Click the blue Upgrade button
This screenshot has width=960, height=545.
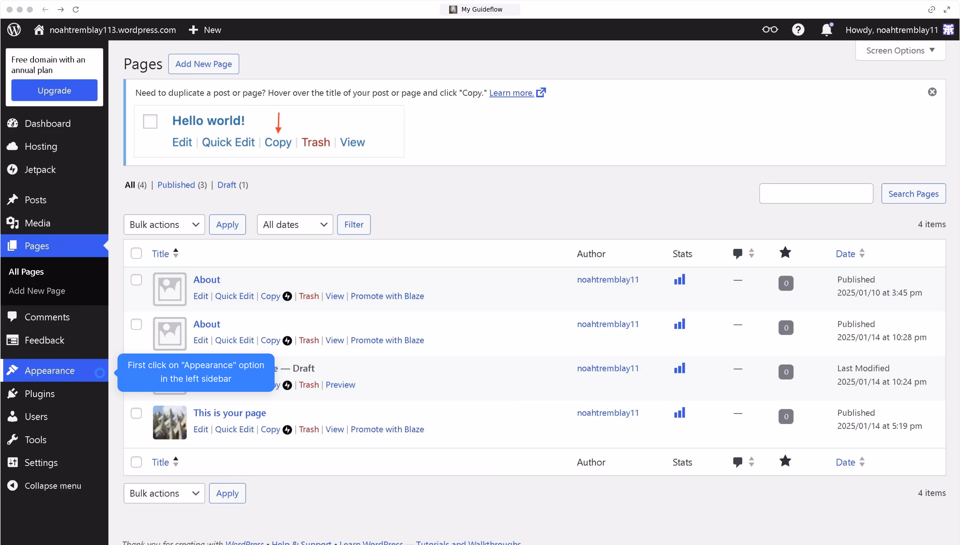[x=54, y=90]
